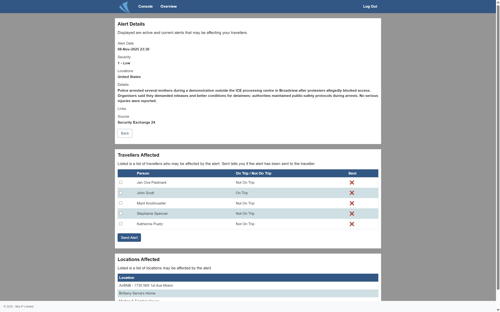
Task: Check the checkbox for Jan Ove Fladmark
Action: click(121, 182)
